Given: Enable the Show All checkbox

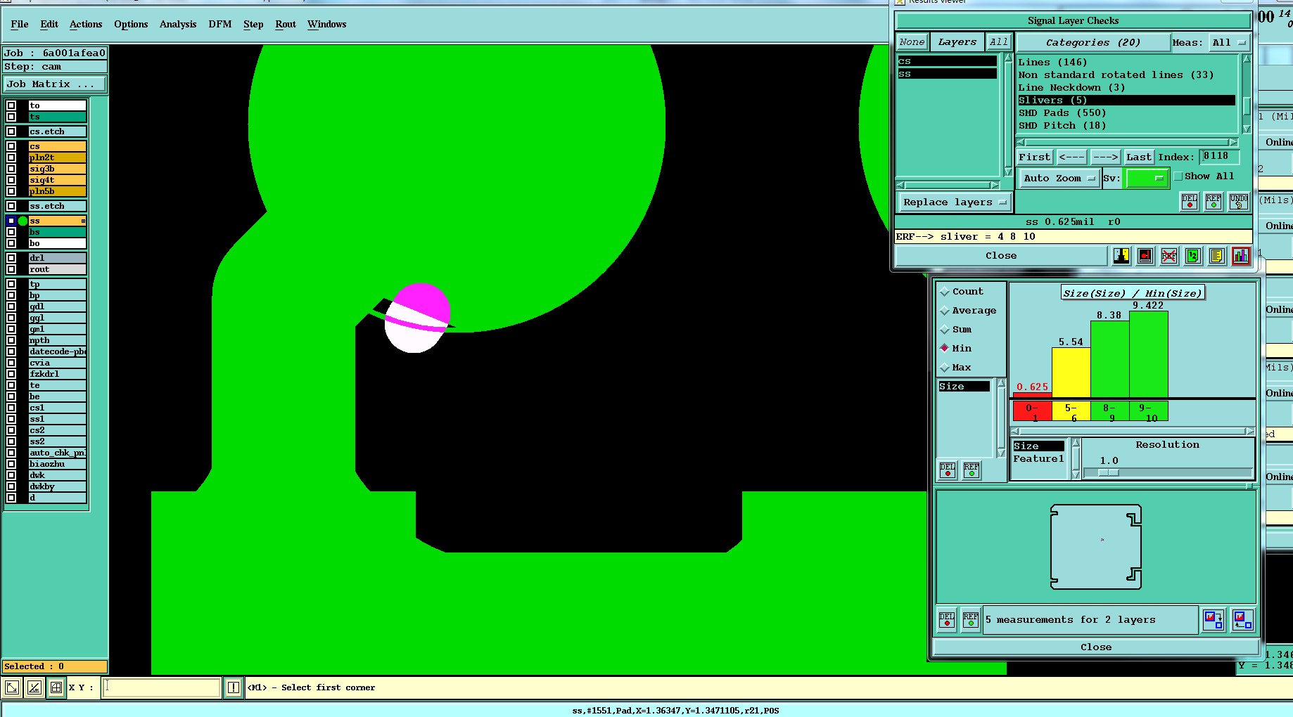Looking at the screenshot, I should point(1178,176).
